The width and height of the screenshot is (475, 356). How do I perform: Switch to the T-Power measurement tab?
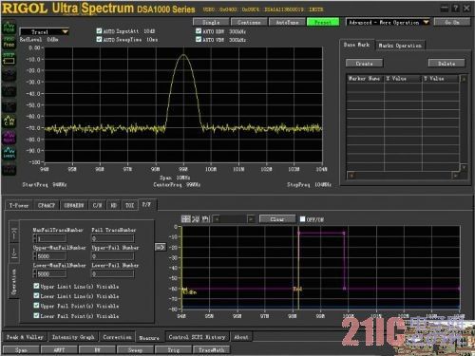(19, 205)
